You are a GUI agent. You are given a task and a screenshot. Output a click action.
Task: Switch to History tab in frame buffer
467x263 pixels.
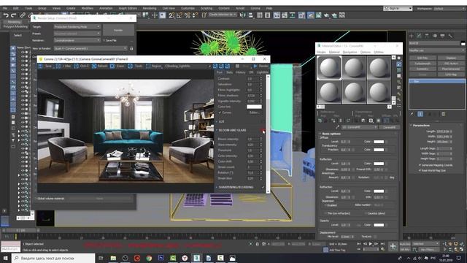click(241, 72)
